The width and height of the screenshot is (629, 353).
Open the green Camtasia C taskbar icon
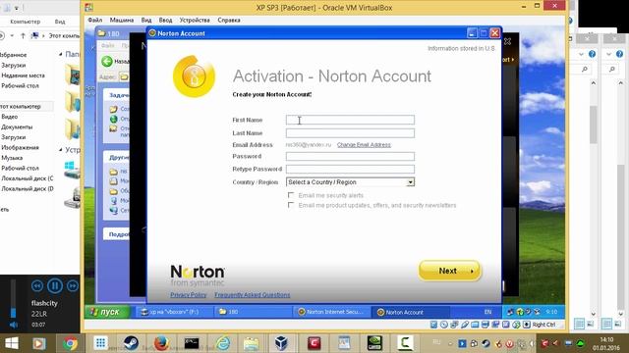405,343
